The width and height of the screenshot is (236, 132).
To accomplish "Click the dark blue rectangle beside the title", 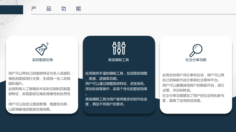I will click(x=12, y=10).
